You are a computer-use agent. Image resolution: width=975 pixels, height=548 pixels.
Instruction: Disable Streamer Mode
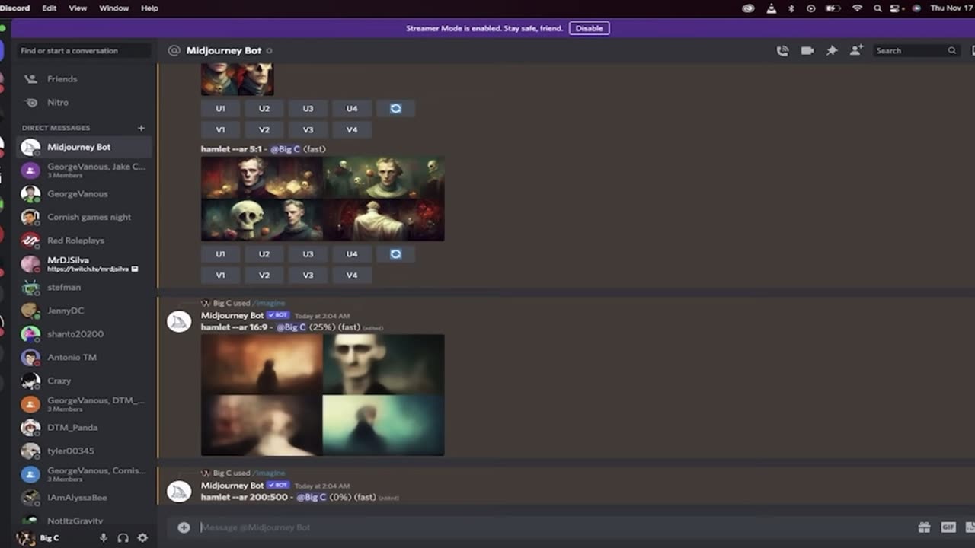[x=589, y=28]
